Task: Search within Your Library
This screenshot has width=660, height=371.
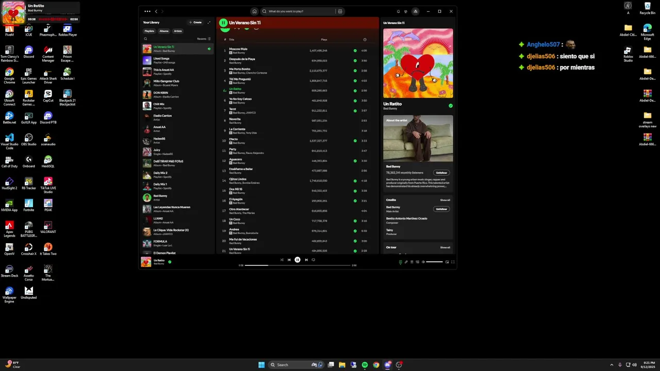Action: (x=145, y=39)
